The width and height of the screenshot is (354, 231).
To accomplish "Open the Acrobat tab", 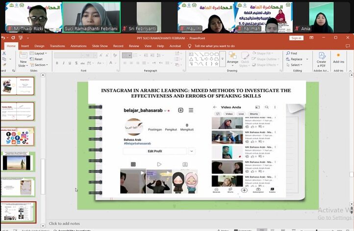I will coord(175,46).
